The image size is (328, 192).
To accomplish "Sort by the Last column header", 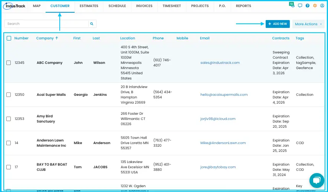I will [x=96, y=38].
